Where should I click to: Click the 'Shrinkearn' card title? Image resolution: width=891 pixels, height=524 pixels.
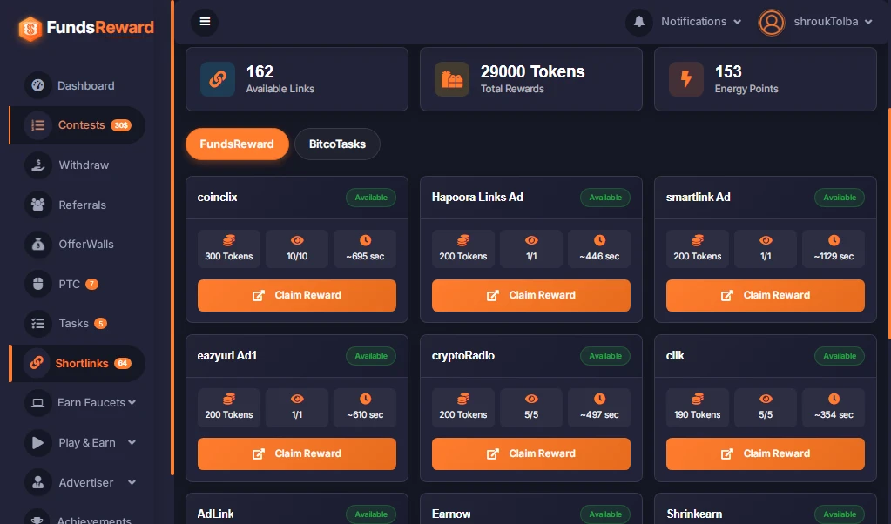694,514
